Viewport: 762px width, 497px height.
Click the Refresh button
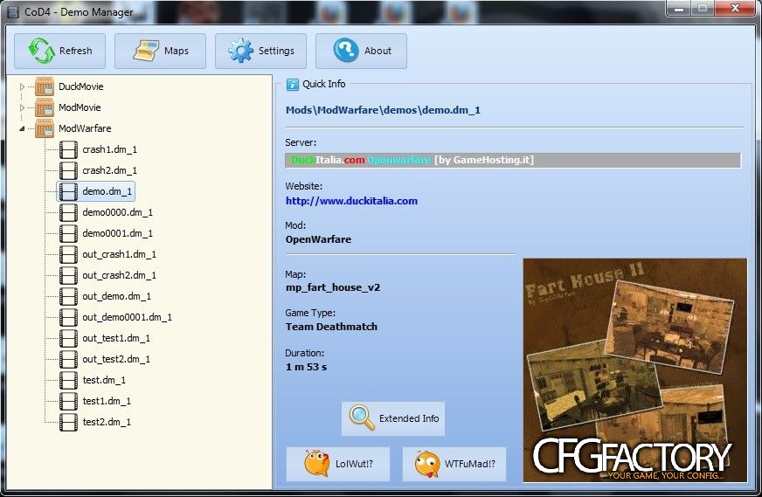tap(59, 51)
